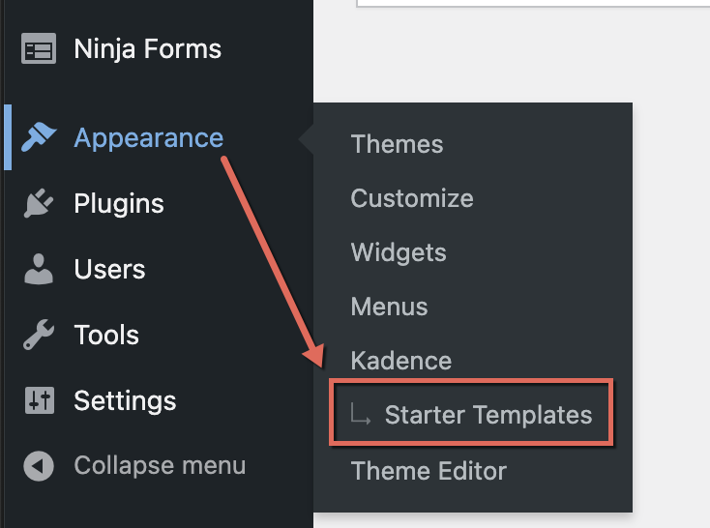710x528 pixels.
Task: Click the Collapse menu circular arrow icon
Action: click(39, 466)
